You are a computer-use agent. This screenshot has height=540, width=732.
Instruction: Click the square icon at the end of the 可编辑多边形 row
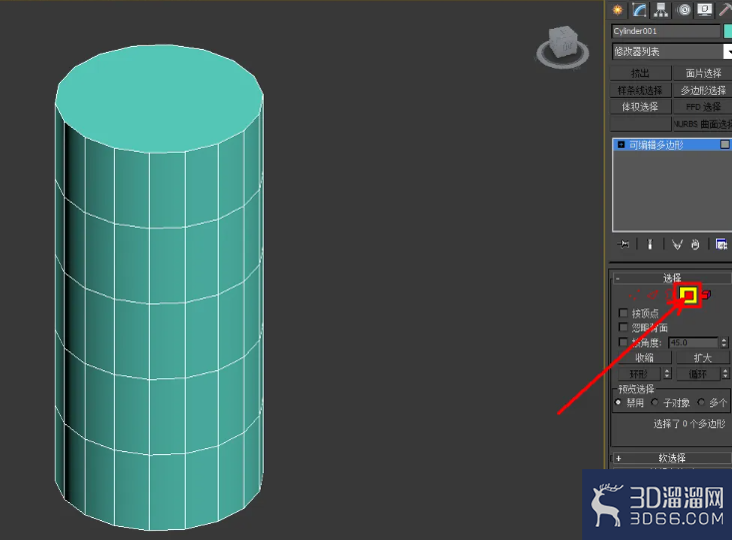tap(725, 145)
